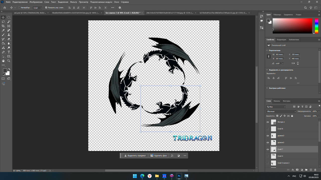Click the trash icon to delete the layer
The image size is (321, 180).
point(315,170)
